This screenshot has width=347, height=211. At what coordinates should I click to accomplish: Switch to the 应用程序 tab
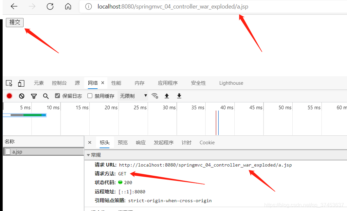(x=168, y=83)
